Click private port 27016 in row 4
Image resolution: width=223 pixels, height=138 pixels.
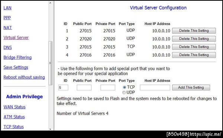[109, 55]
